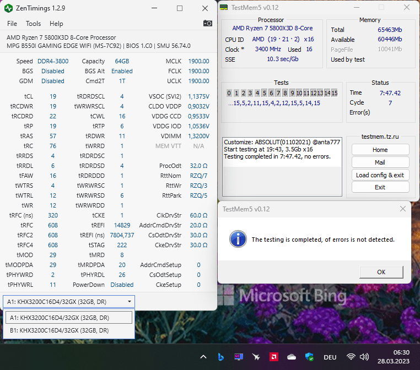This screenshot has width=420, height=370.
Task: Open OneDrive cloud tray icon
Action: click(292, 357)
